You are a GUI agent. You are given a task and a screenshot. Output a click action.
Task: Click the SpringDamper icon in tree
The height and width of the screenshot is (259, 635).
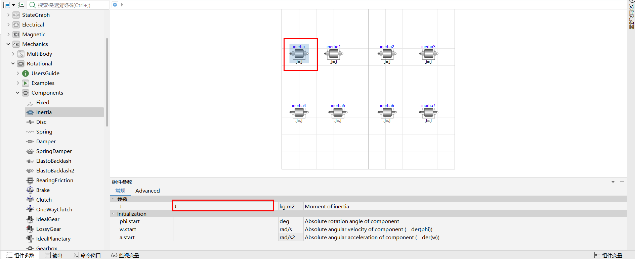pyautogui.click(x=30, y=151)
